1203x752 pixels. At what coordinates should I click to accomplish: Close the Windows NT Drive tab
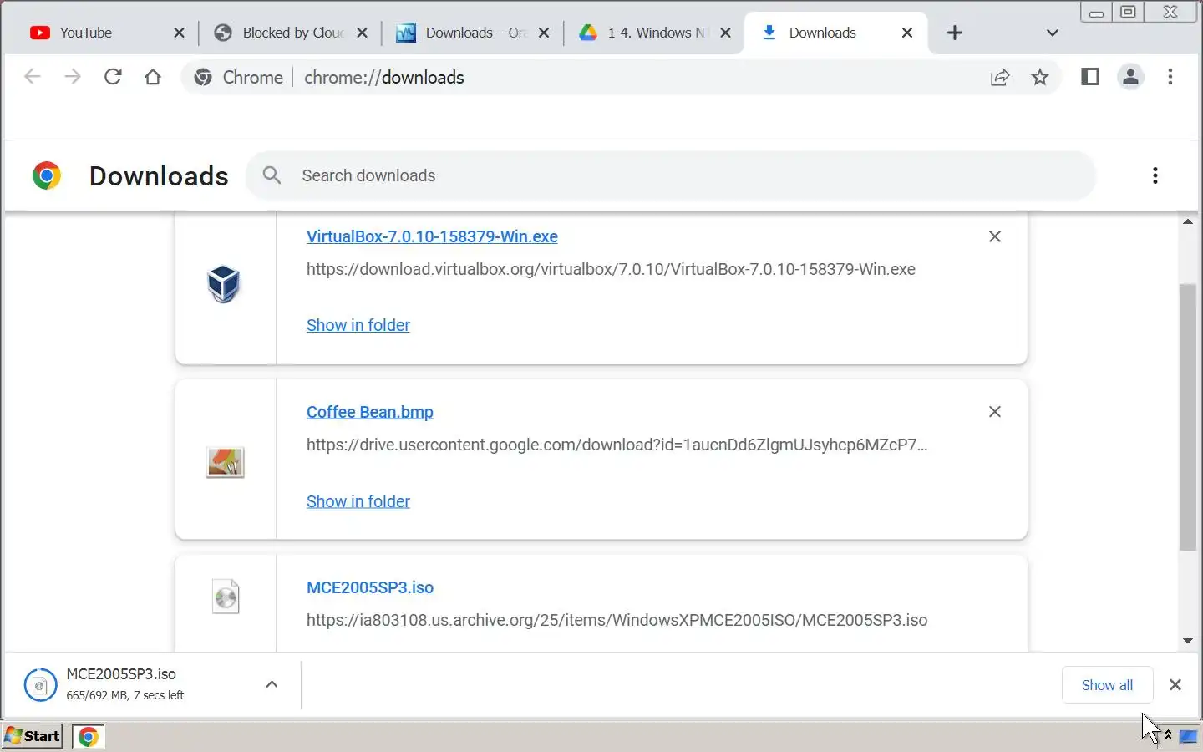[725, 33]
